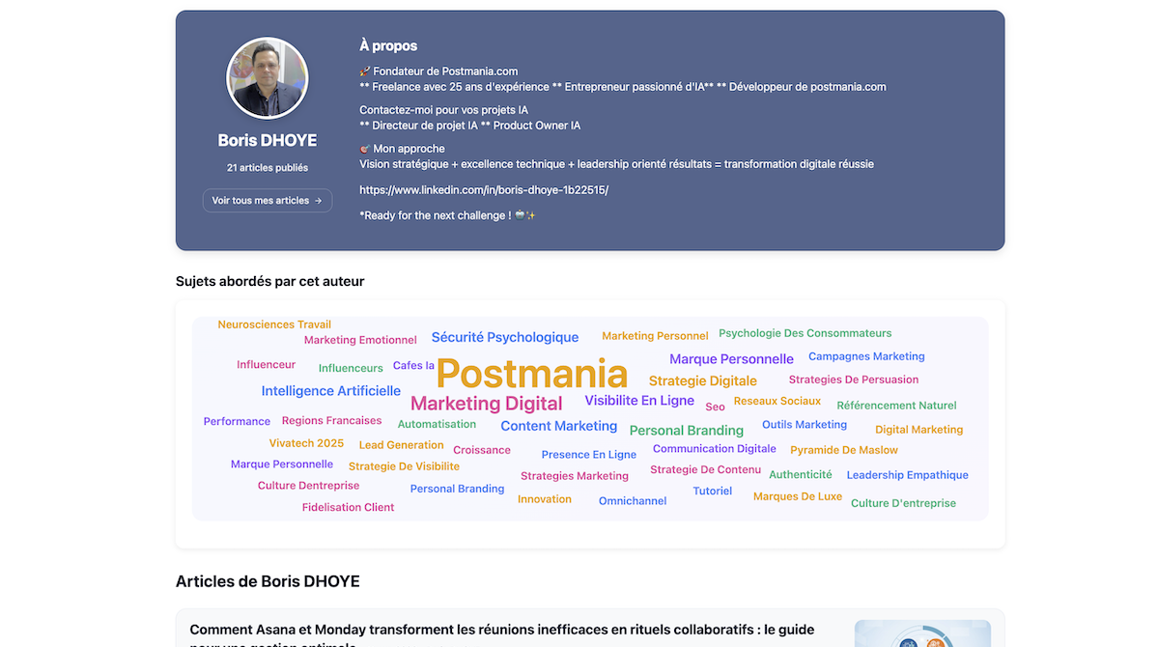Open the Asana et Monday article title
This screenshot has height=647, width=1158.
pyautogui.click(x=502, y=636)
